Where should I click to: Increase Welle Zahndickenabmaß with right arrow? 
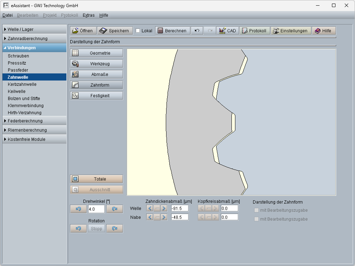164,208
